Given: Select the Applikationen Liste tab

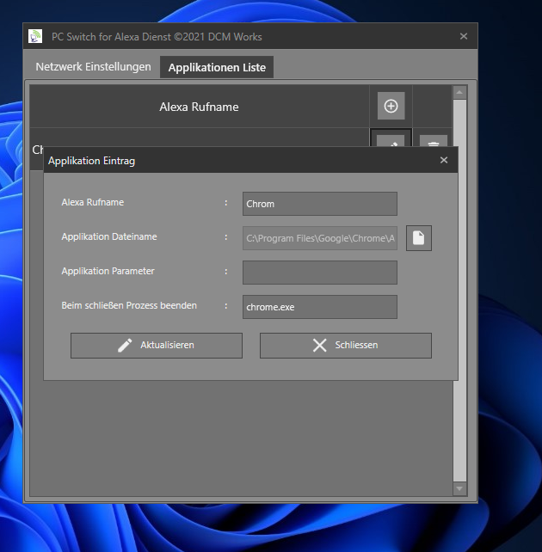Looking at the screenshot, I should point(217,67).
